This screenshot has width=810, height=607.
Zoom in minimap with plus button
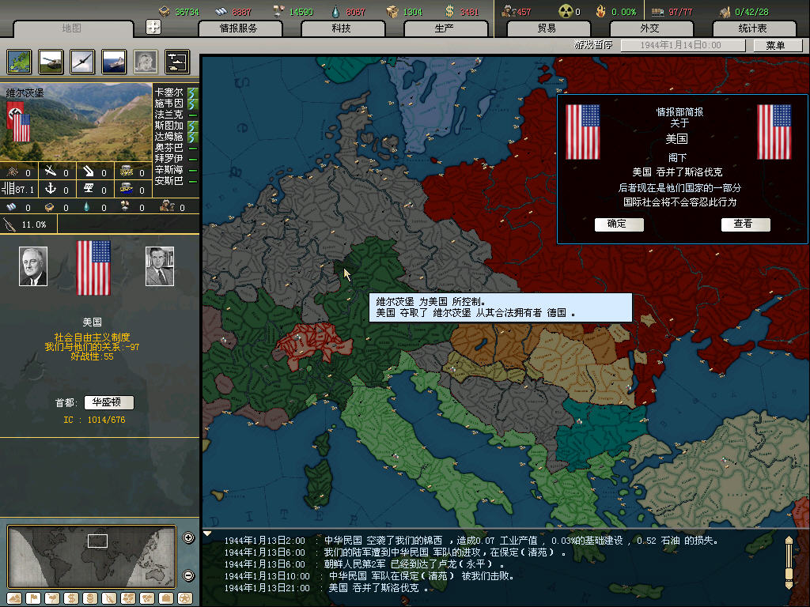tap(188, 537)
